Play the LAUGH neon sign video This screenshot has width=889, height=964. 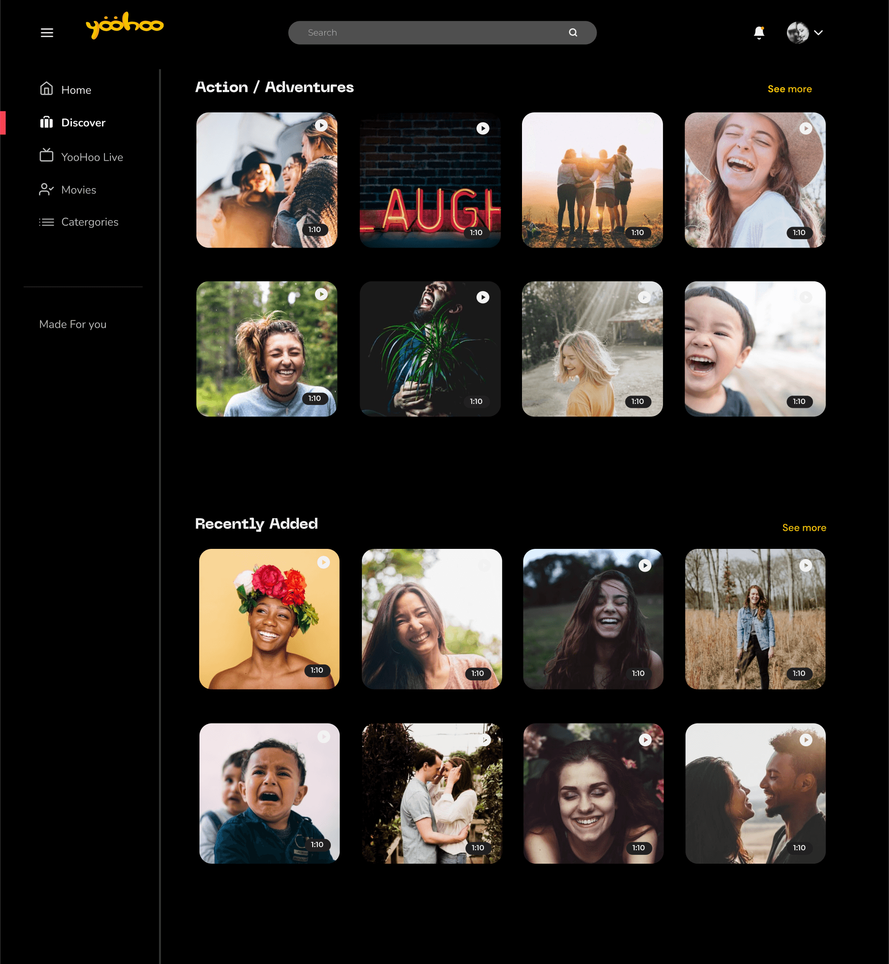click(483, 128)
